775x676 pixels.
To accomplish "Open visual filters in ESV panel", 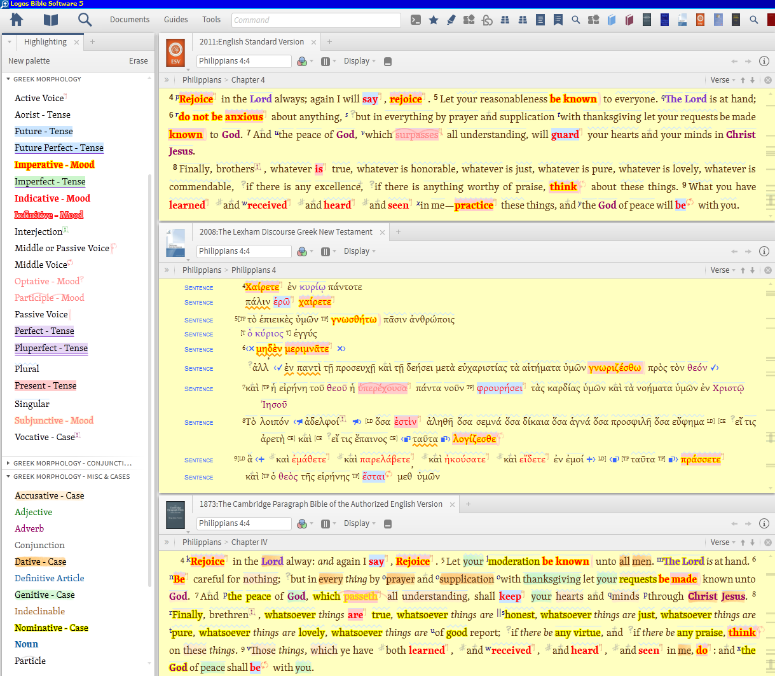I will click(303, 61).
